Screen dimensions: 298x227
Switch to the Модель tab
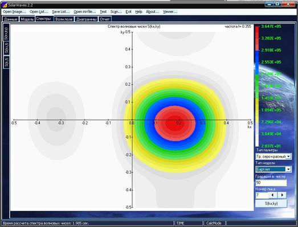click(27, 19)
